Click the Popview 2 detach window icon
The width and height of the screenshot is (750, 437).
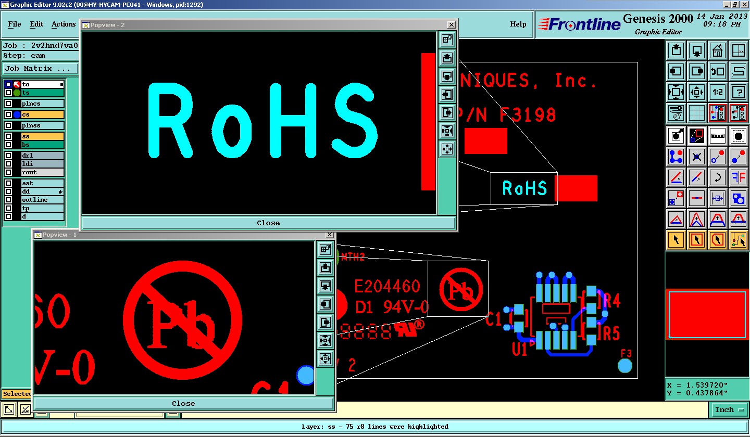[x=447, y=40]
